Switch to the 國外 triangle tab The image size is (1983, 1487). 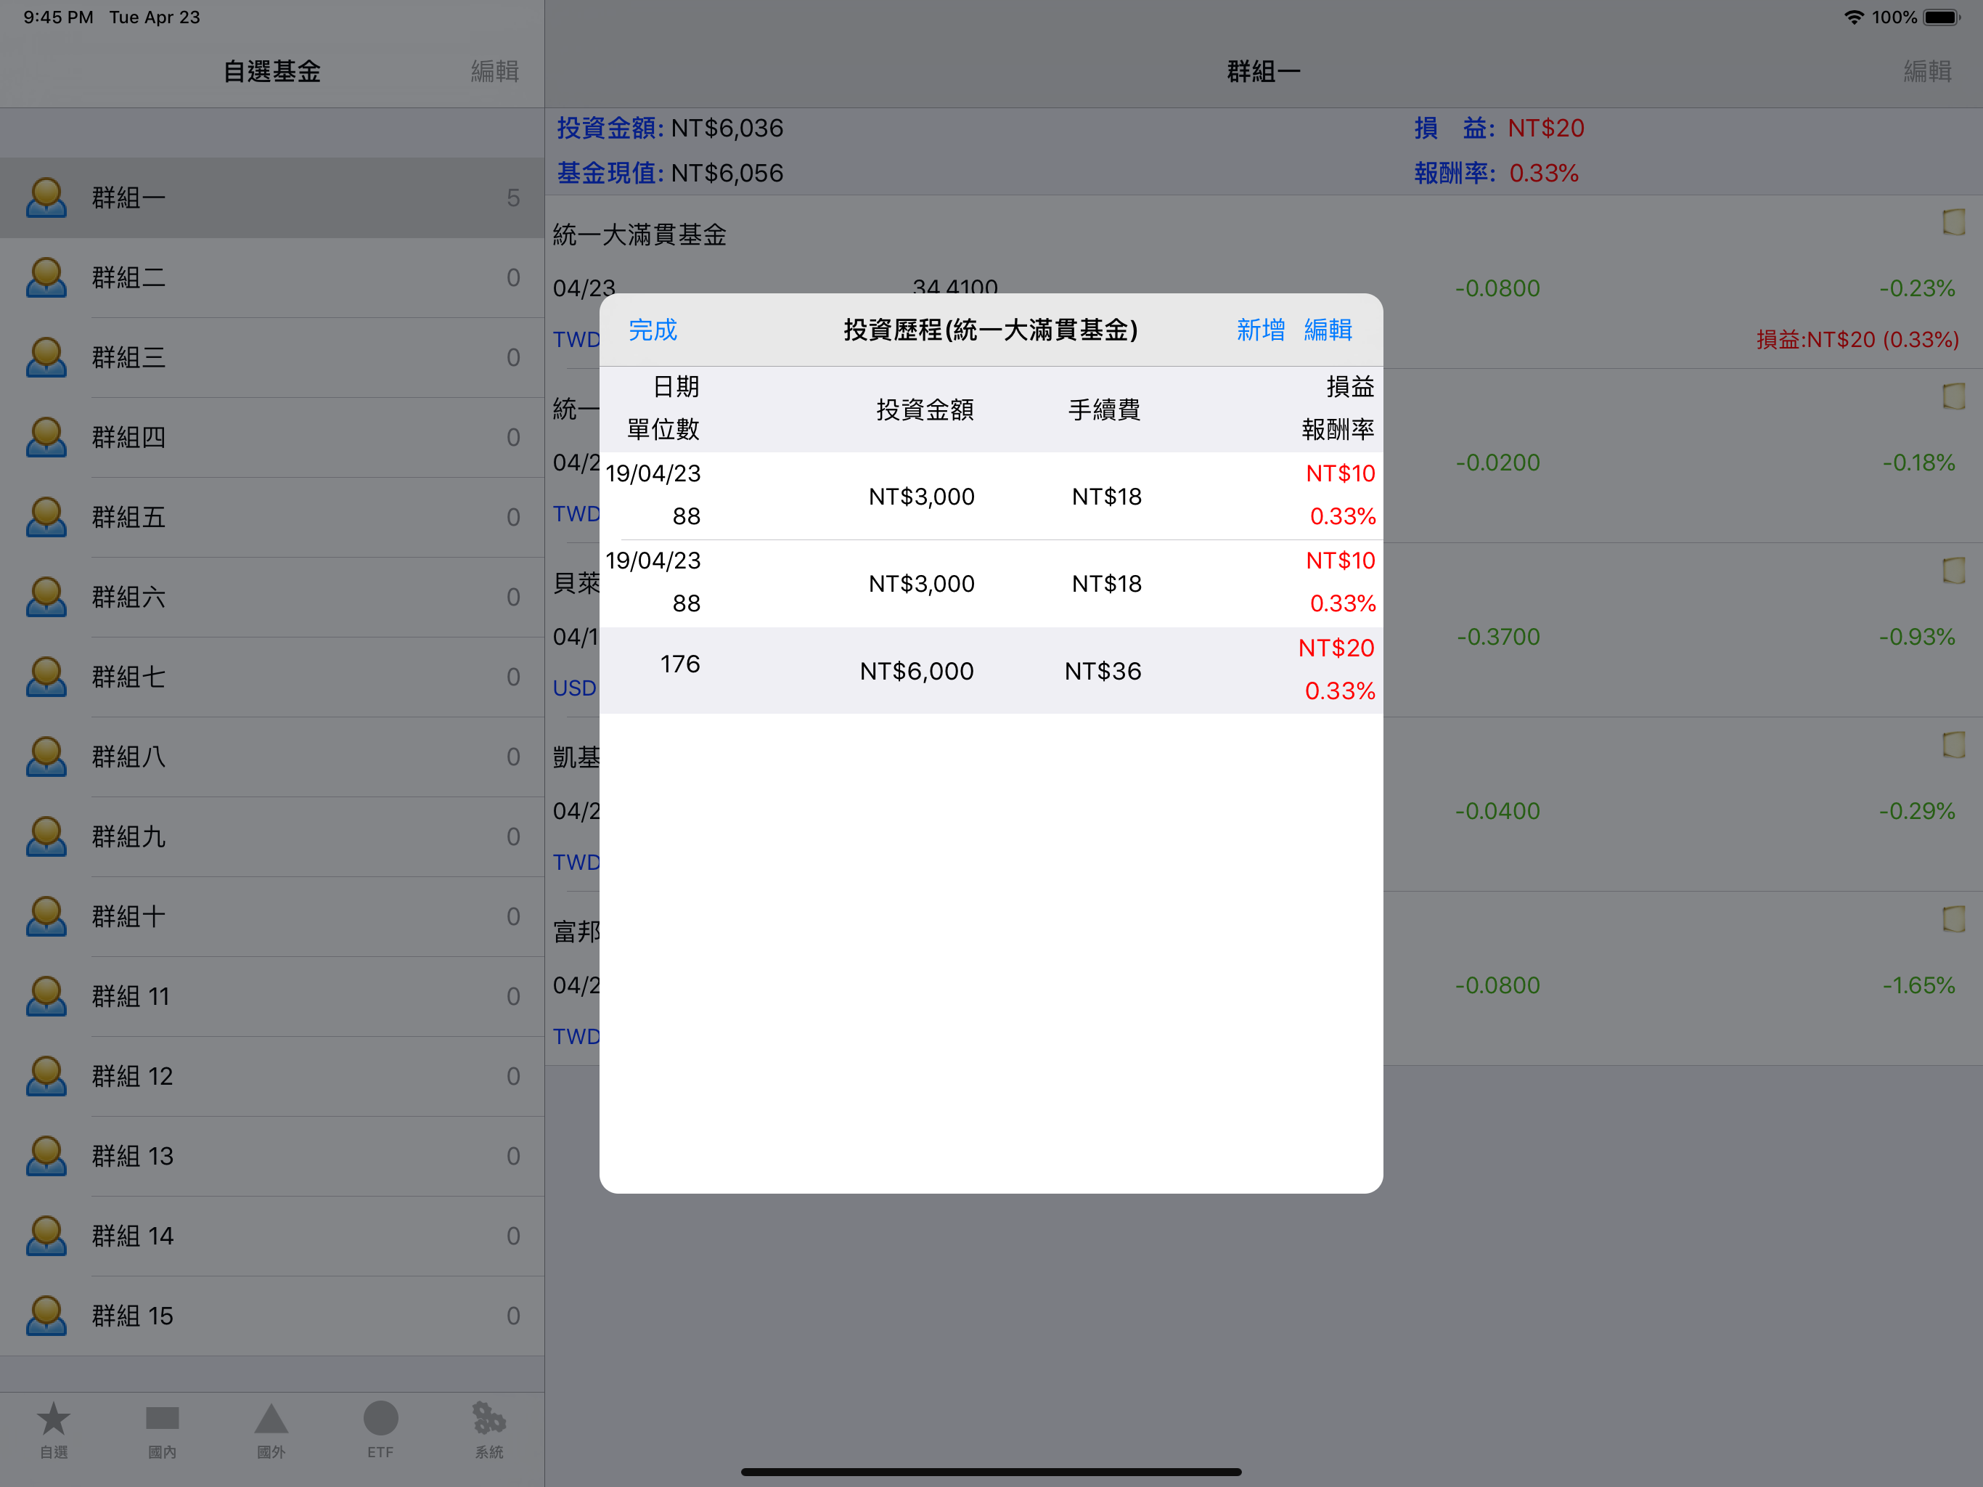point(271,1430)
